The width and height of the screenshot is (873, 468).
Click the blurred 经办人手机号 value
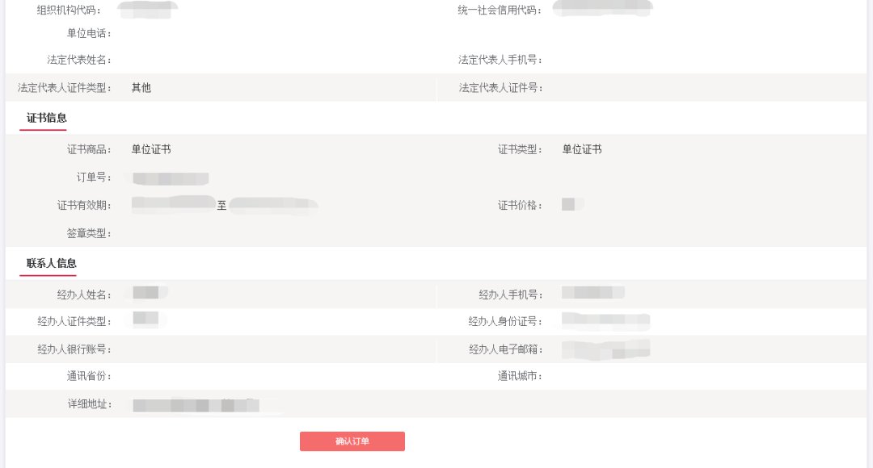[x=593, y=293]
